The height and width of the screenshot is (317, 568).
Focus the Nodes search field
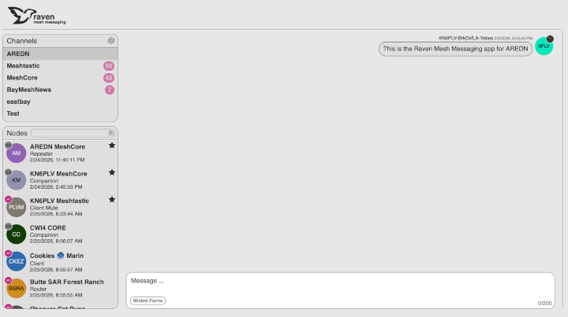pyautogui.click(x=73, y=133)
